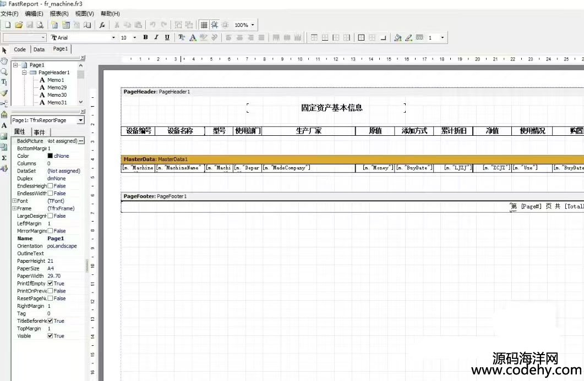Toggle the Show grid icon
Image resolution: width=584 pixels, height=381 pixels.
(x=204, y=25)
